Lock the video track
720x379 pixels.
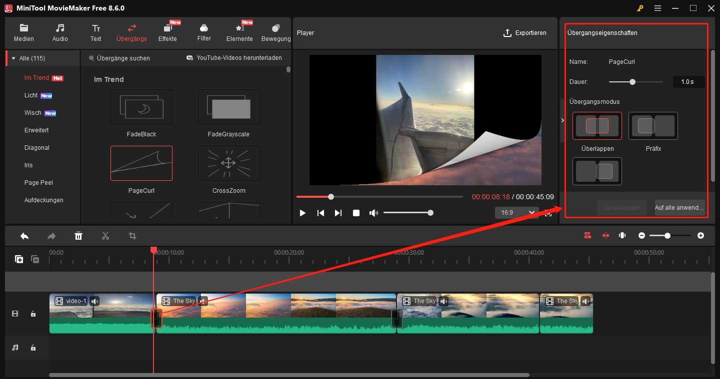click(33, 314)
